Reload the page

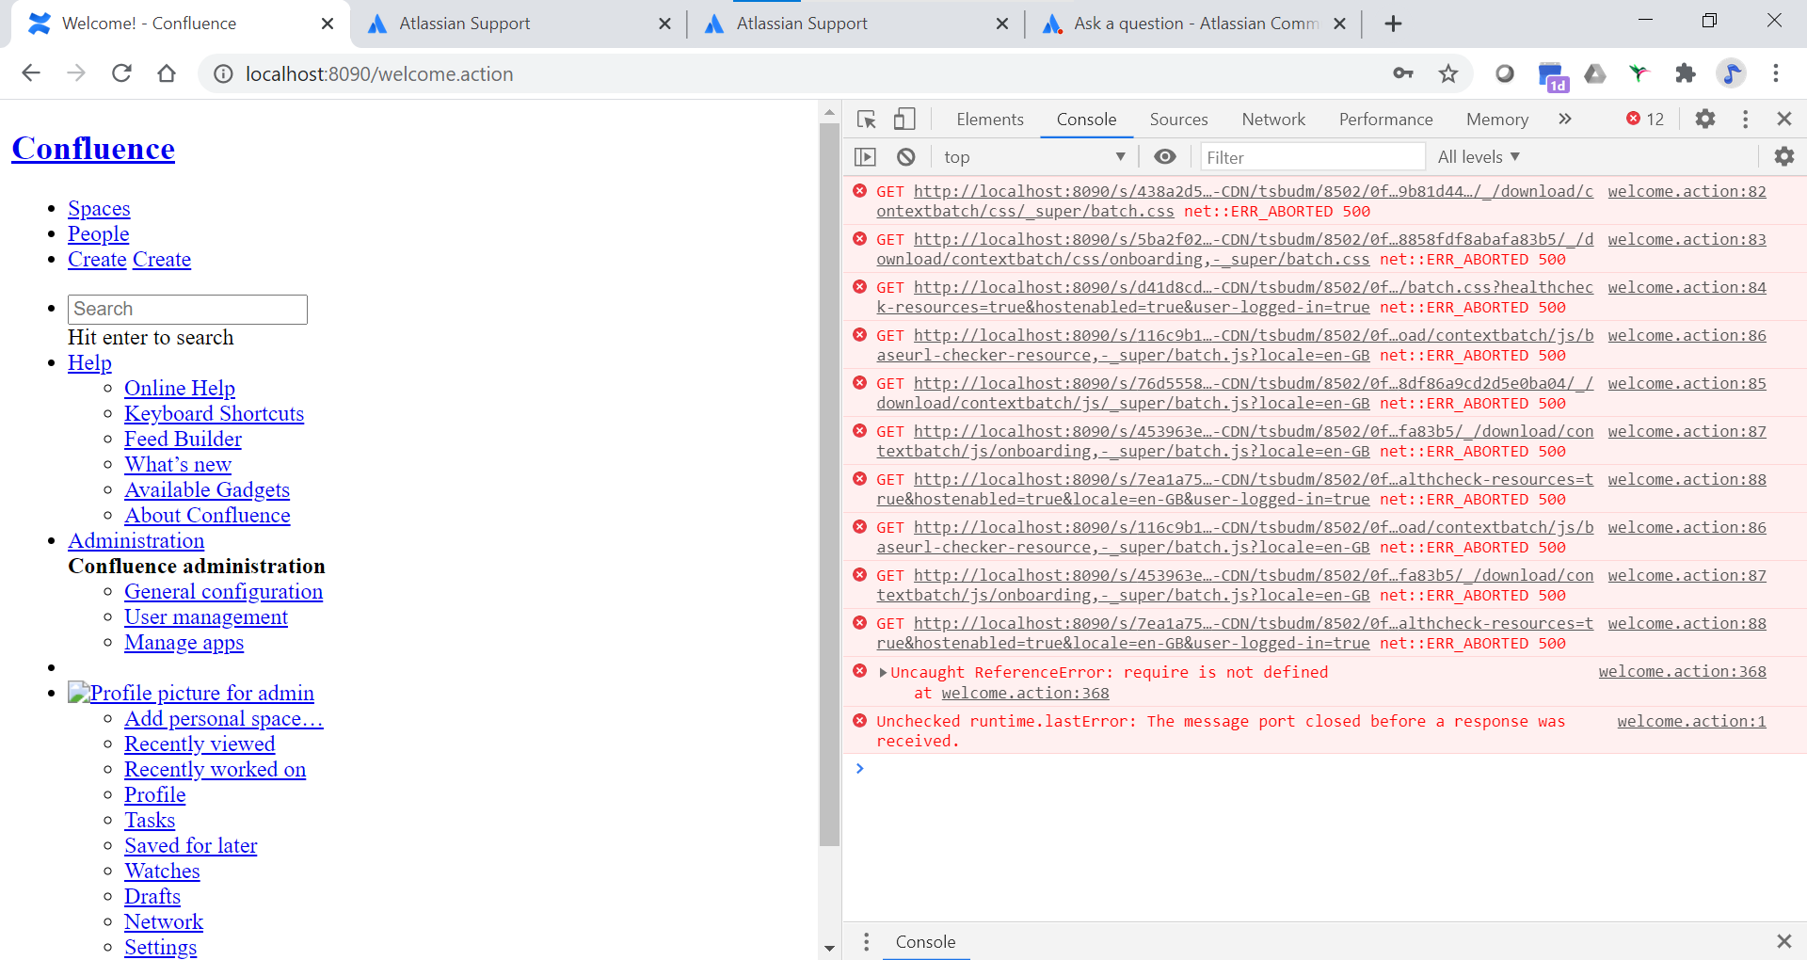(x=121, y=73)
